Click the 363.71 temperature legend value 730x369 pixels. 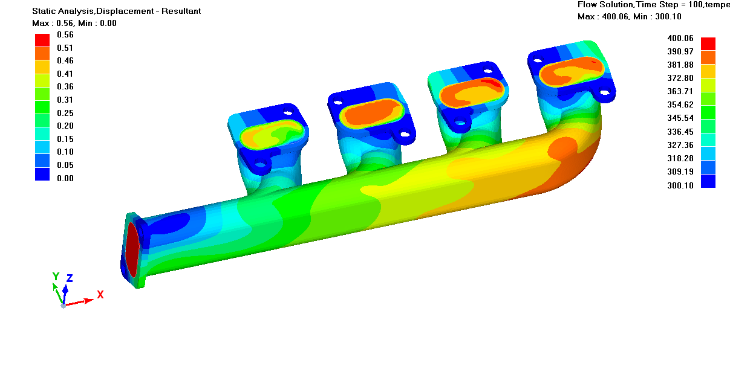(680, 91)
